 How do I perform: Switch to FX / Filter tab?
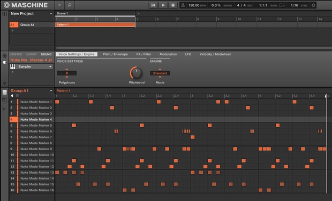pos(144,55)
